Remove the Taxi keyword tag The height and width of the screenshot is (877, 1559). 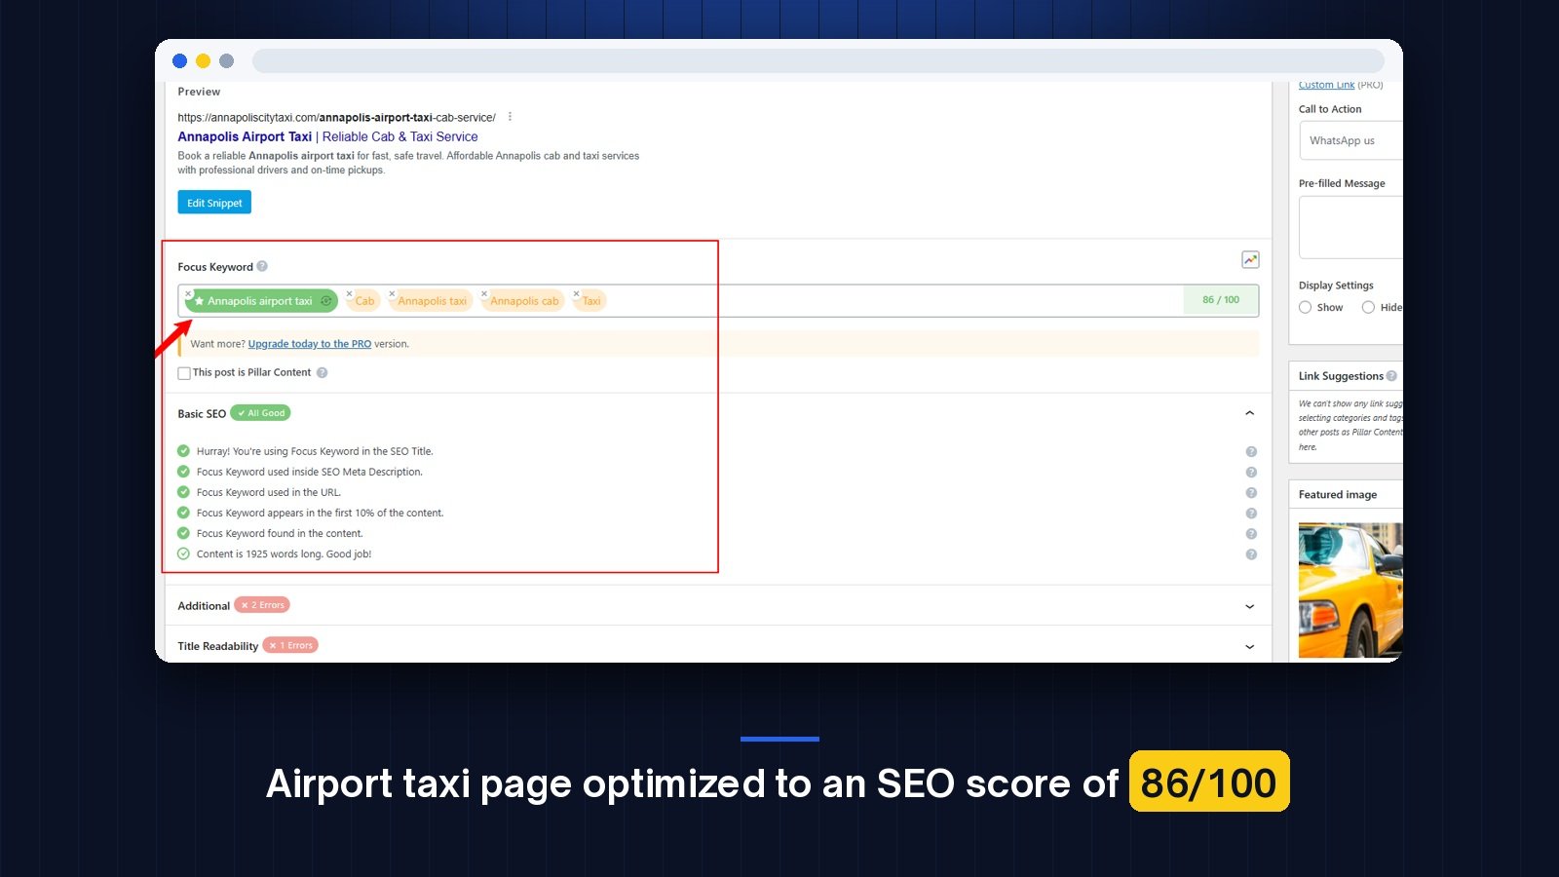(576, 293)
